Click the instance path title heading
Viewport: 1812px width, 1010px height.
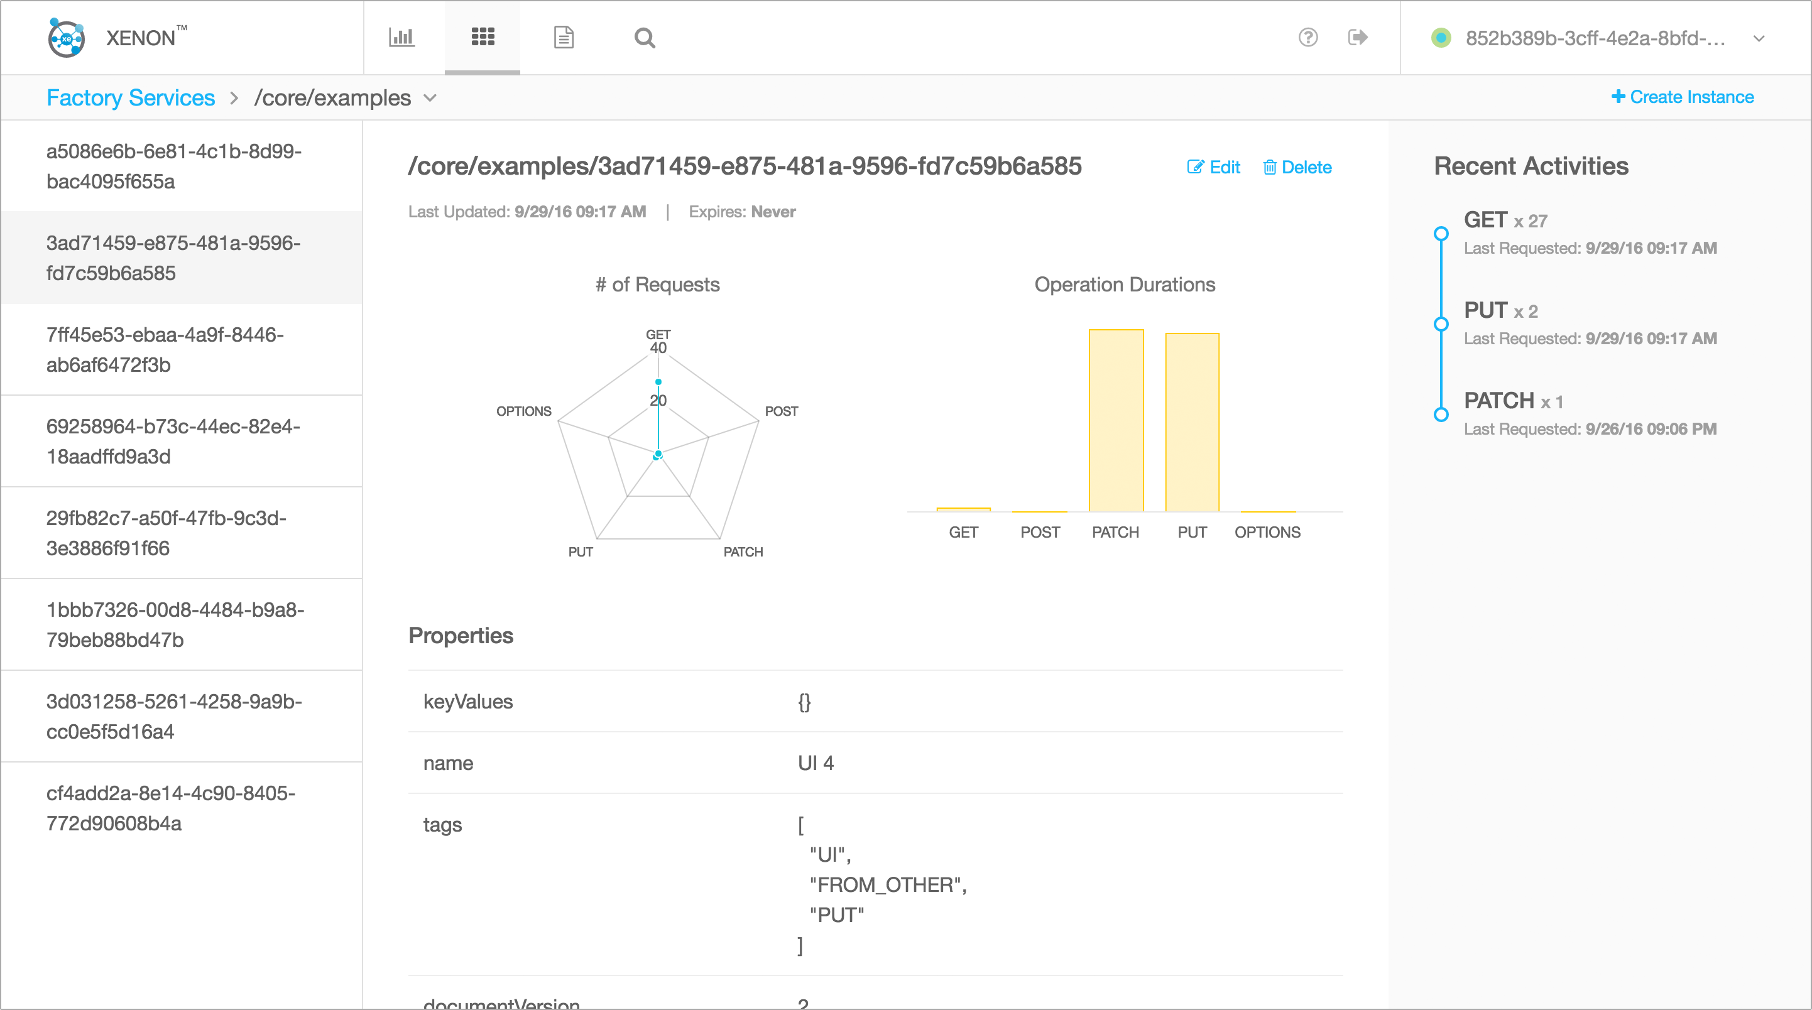click(x=745, y=166)
